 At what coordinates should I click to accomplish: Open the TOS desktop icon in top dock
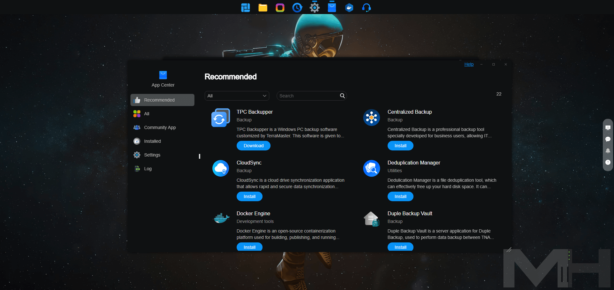246,7
